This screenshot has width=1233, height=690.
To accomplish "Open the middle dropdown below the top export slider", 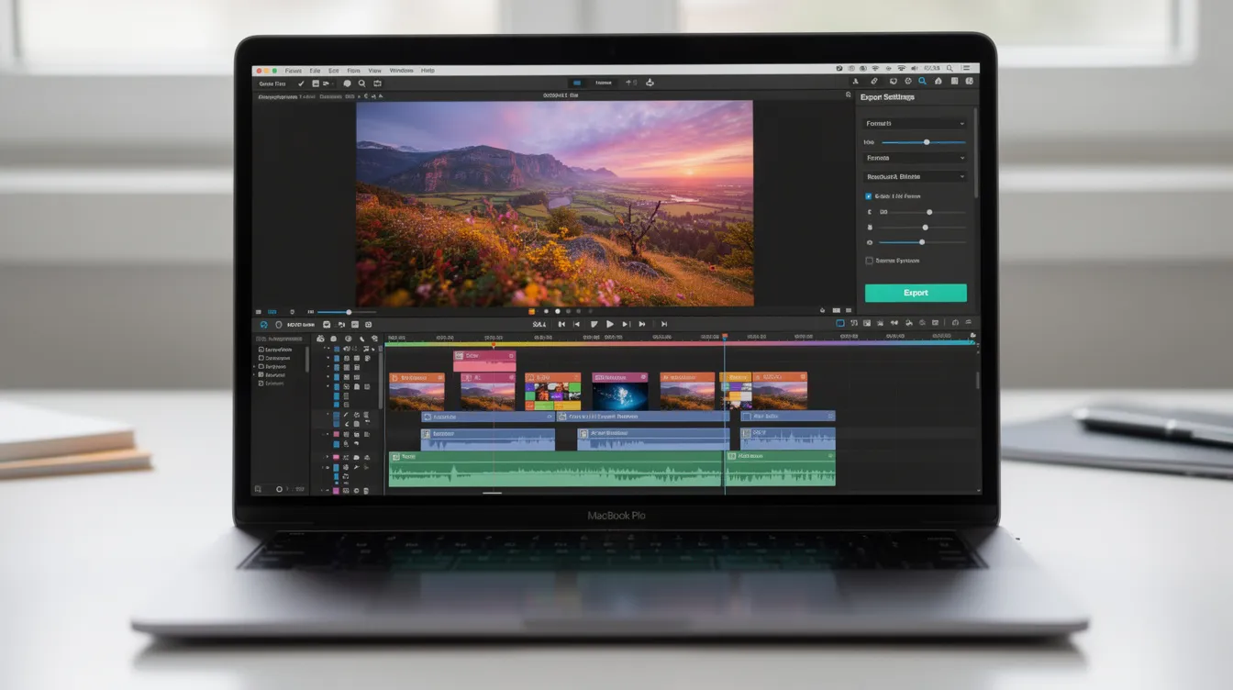I will click(x=915, y=158).
